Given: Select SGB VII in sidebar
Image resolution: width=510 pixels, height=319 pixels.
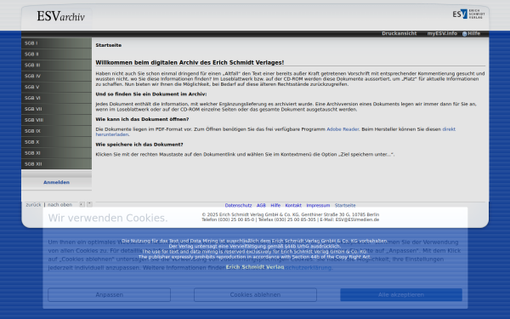Looking at the screenshot, I should [x=57, y=109].
